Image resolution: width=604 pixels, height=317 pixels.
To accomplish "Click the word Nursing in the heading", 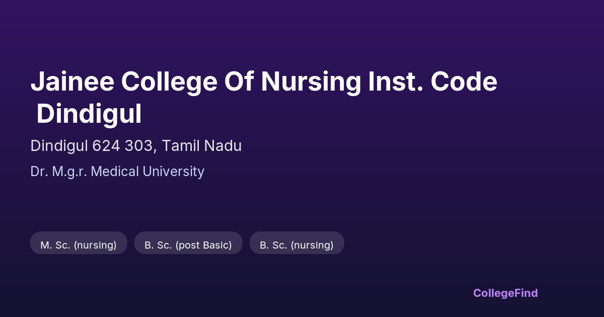I will point(311,82).
